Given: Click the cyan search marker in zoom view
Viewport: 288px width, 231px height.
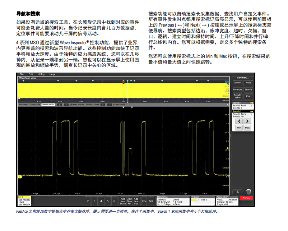Looking at the screenshot, I should (x=124, y=107).
